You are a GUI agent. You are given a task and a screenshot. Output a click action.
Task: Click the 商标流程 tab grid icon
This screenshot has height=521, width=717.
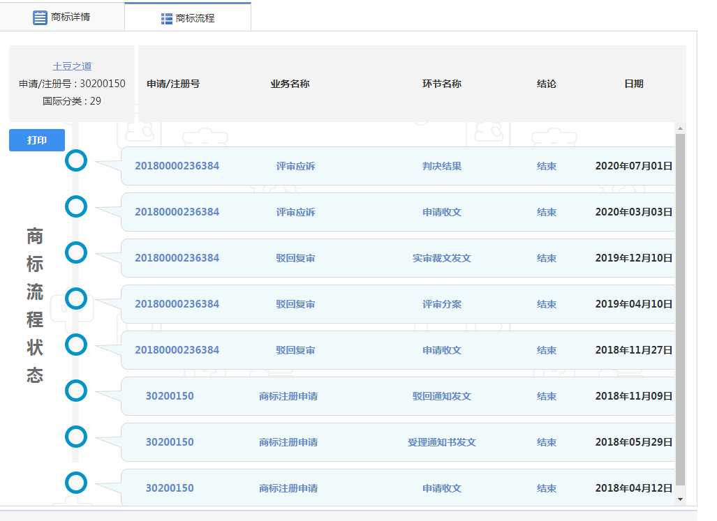pyautogui.click(x=167, y=18)
